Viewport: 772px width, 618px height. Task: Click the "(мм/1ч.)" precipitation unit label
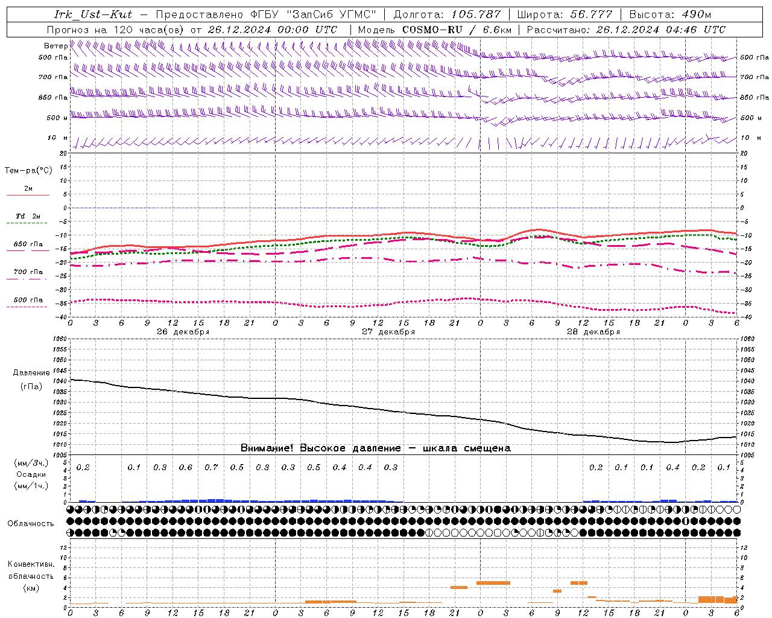click(x=31, y=486)
